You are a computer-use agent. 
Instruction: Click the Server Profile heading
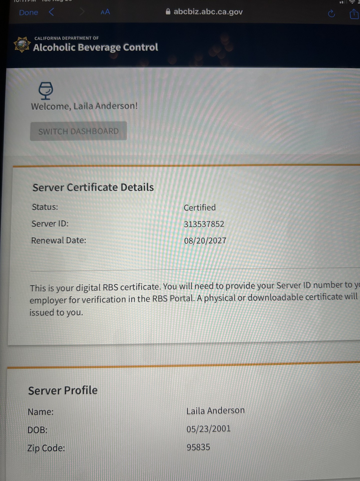coord(63,390)
